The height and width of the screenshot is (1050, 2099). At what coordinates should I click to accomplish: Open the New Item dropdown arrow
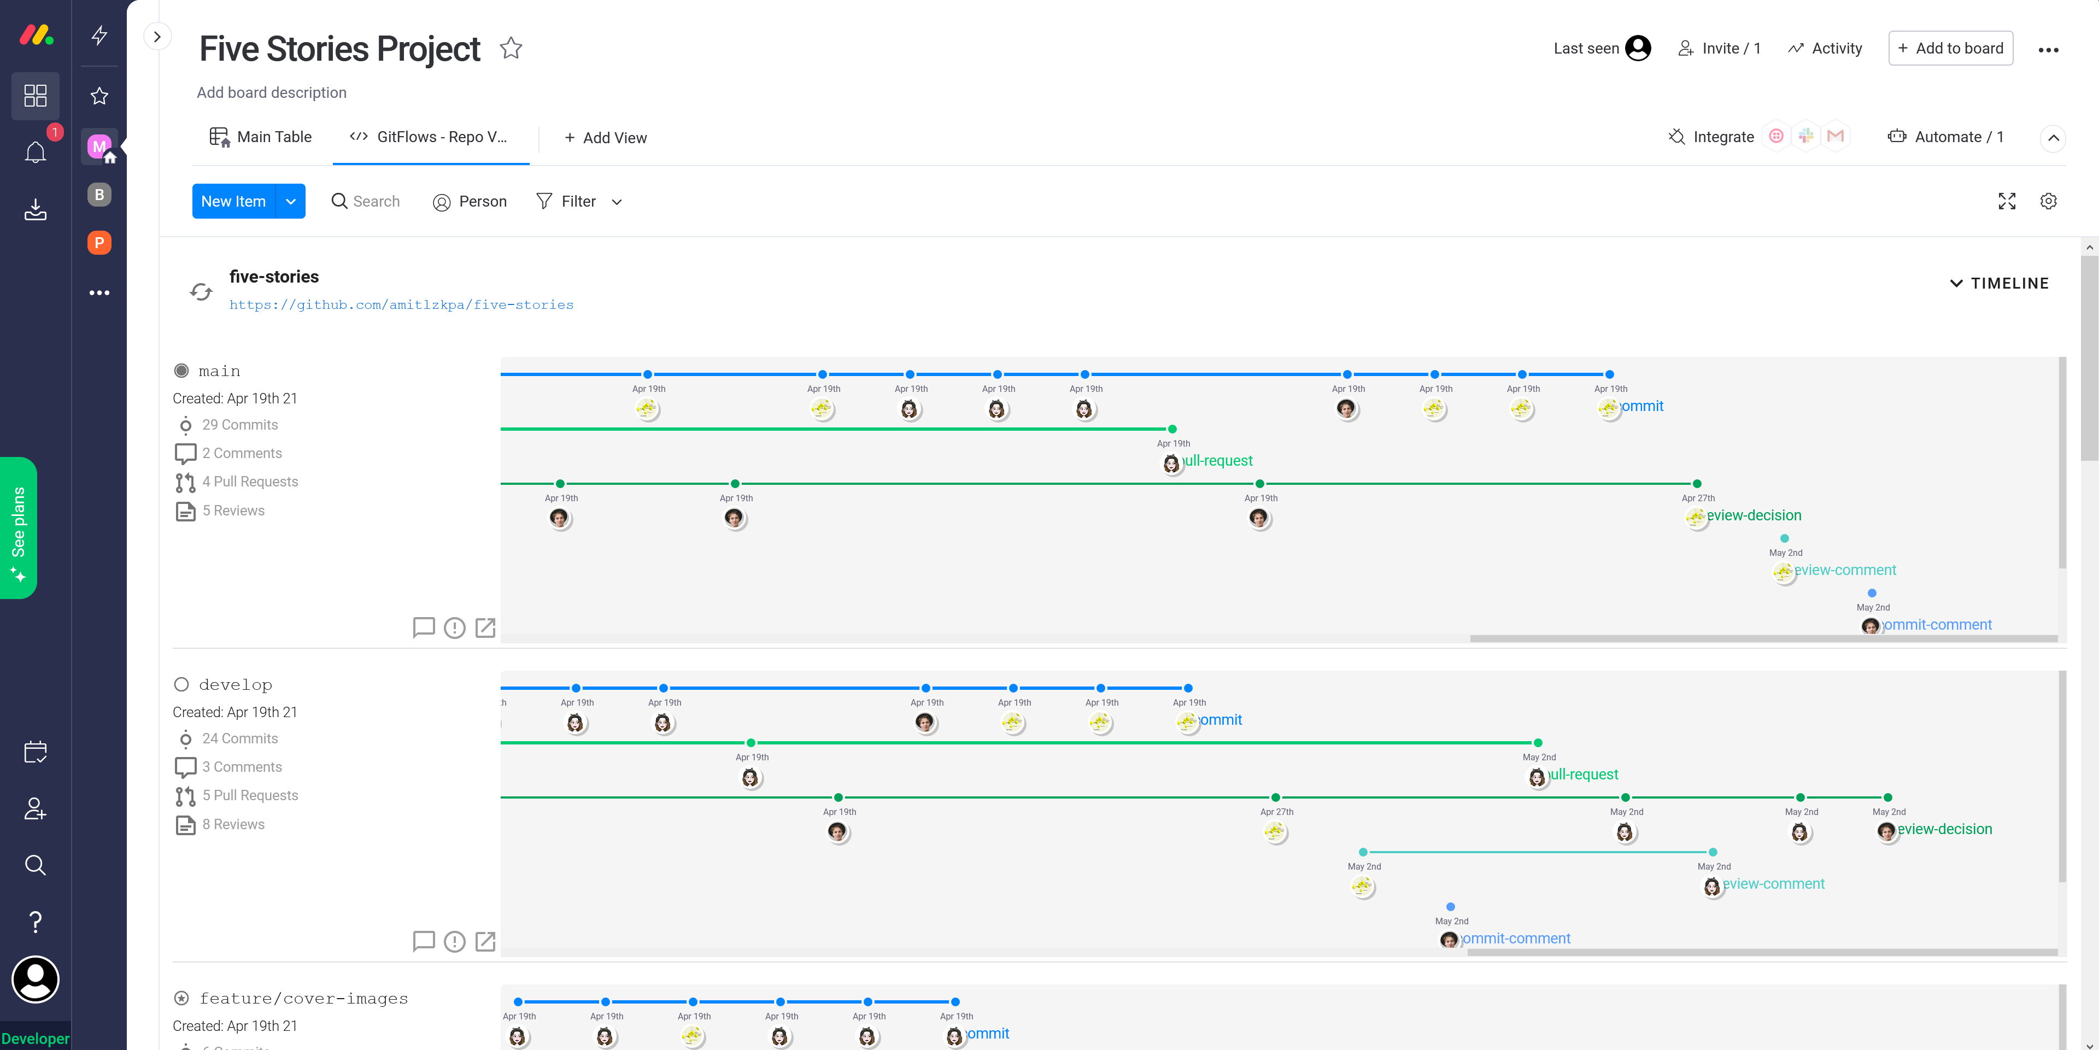(x=291, y=201)
